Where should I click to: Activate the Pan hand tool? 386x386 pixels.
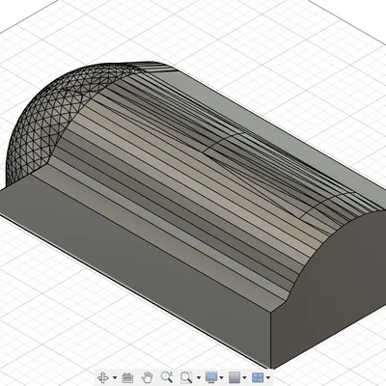click(x=148, y=377)
